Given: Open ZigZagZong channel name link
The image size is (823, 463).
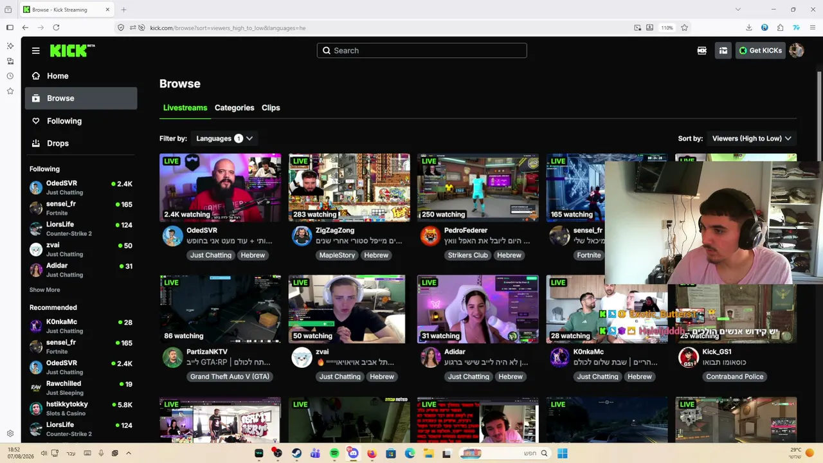Looking at the screenshot, I should pos(335,230).
